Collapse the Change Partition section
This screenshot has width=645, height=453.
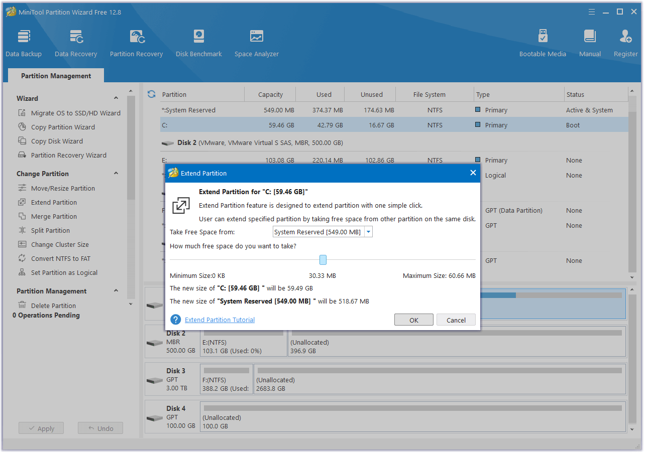pos(116,174)
